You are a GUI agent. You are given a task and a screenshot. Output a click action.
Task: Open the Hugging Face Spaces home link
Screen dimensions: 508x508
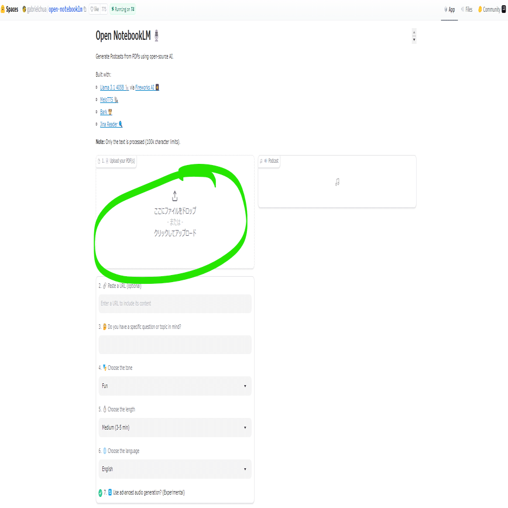[x=9, y=9]
